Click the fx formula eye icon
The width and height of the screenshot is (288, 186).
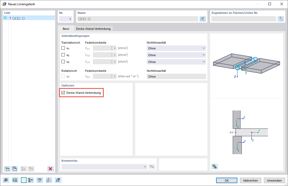point(58,180)
